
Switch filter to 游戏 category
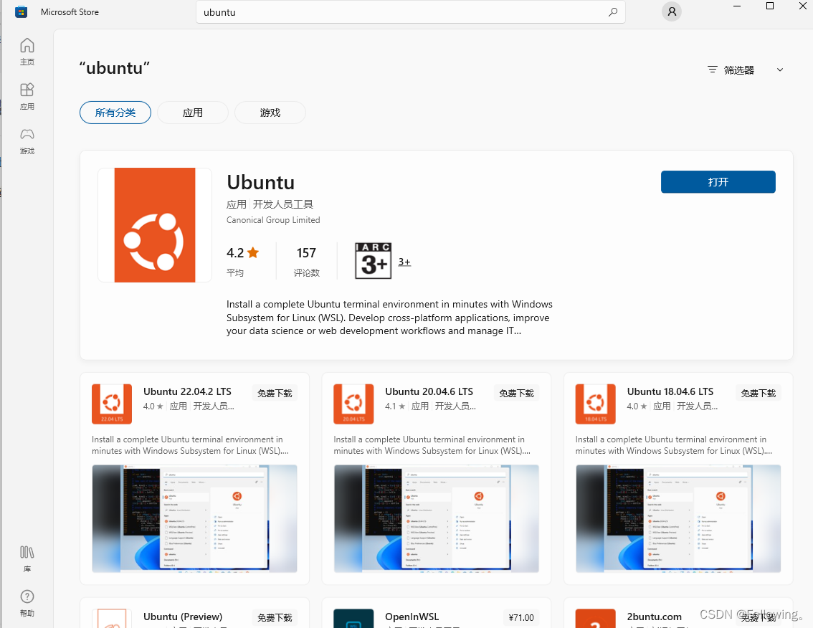(x=270, y=113)
